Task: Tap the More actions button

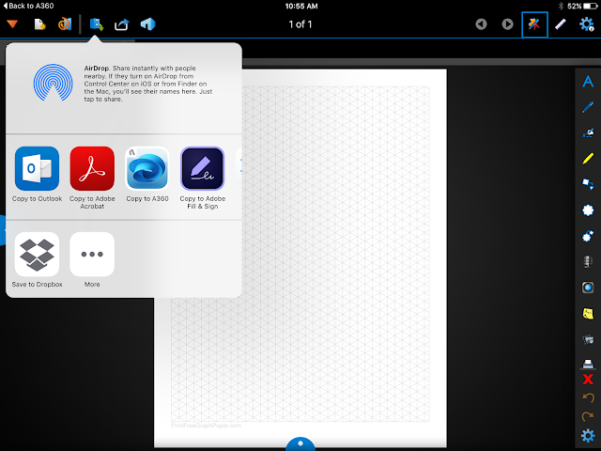Action: tap(92, 259)
